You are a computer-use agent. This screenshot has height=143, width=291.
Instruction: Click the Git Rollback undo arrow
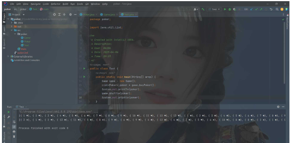[271, 9]
